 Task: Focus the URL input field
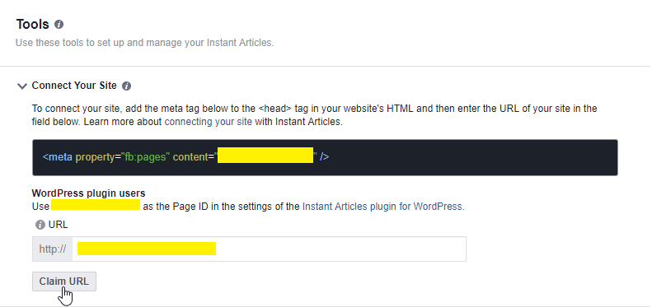[269, 249]
